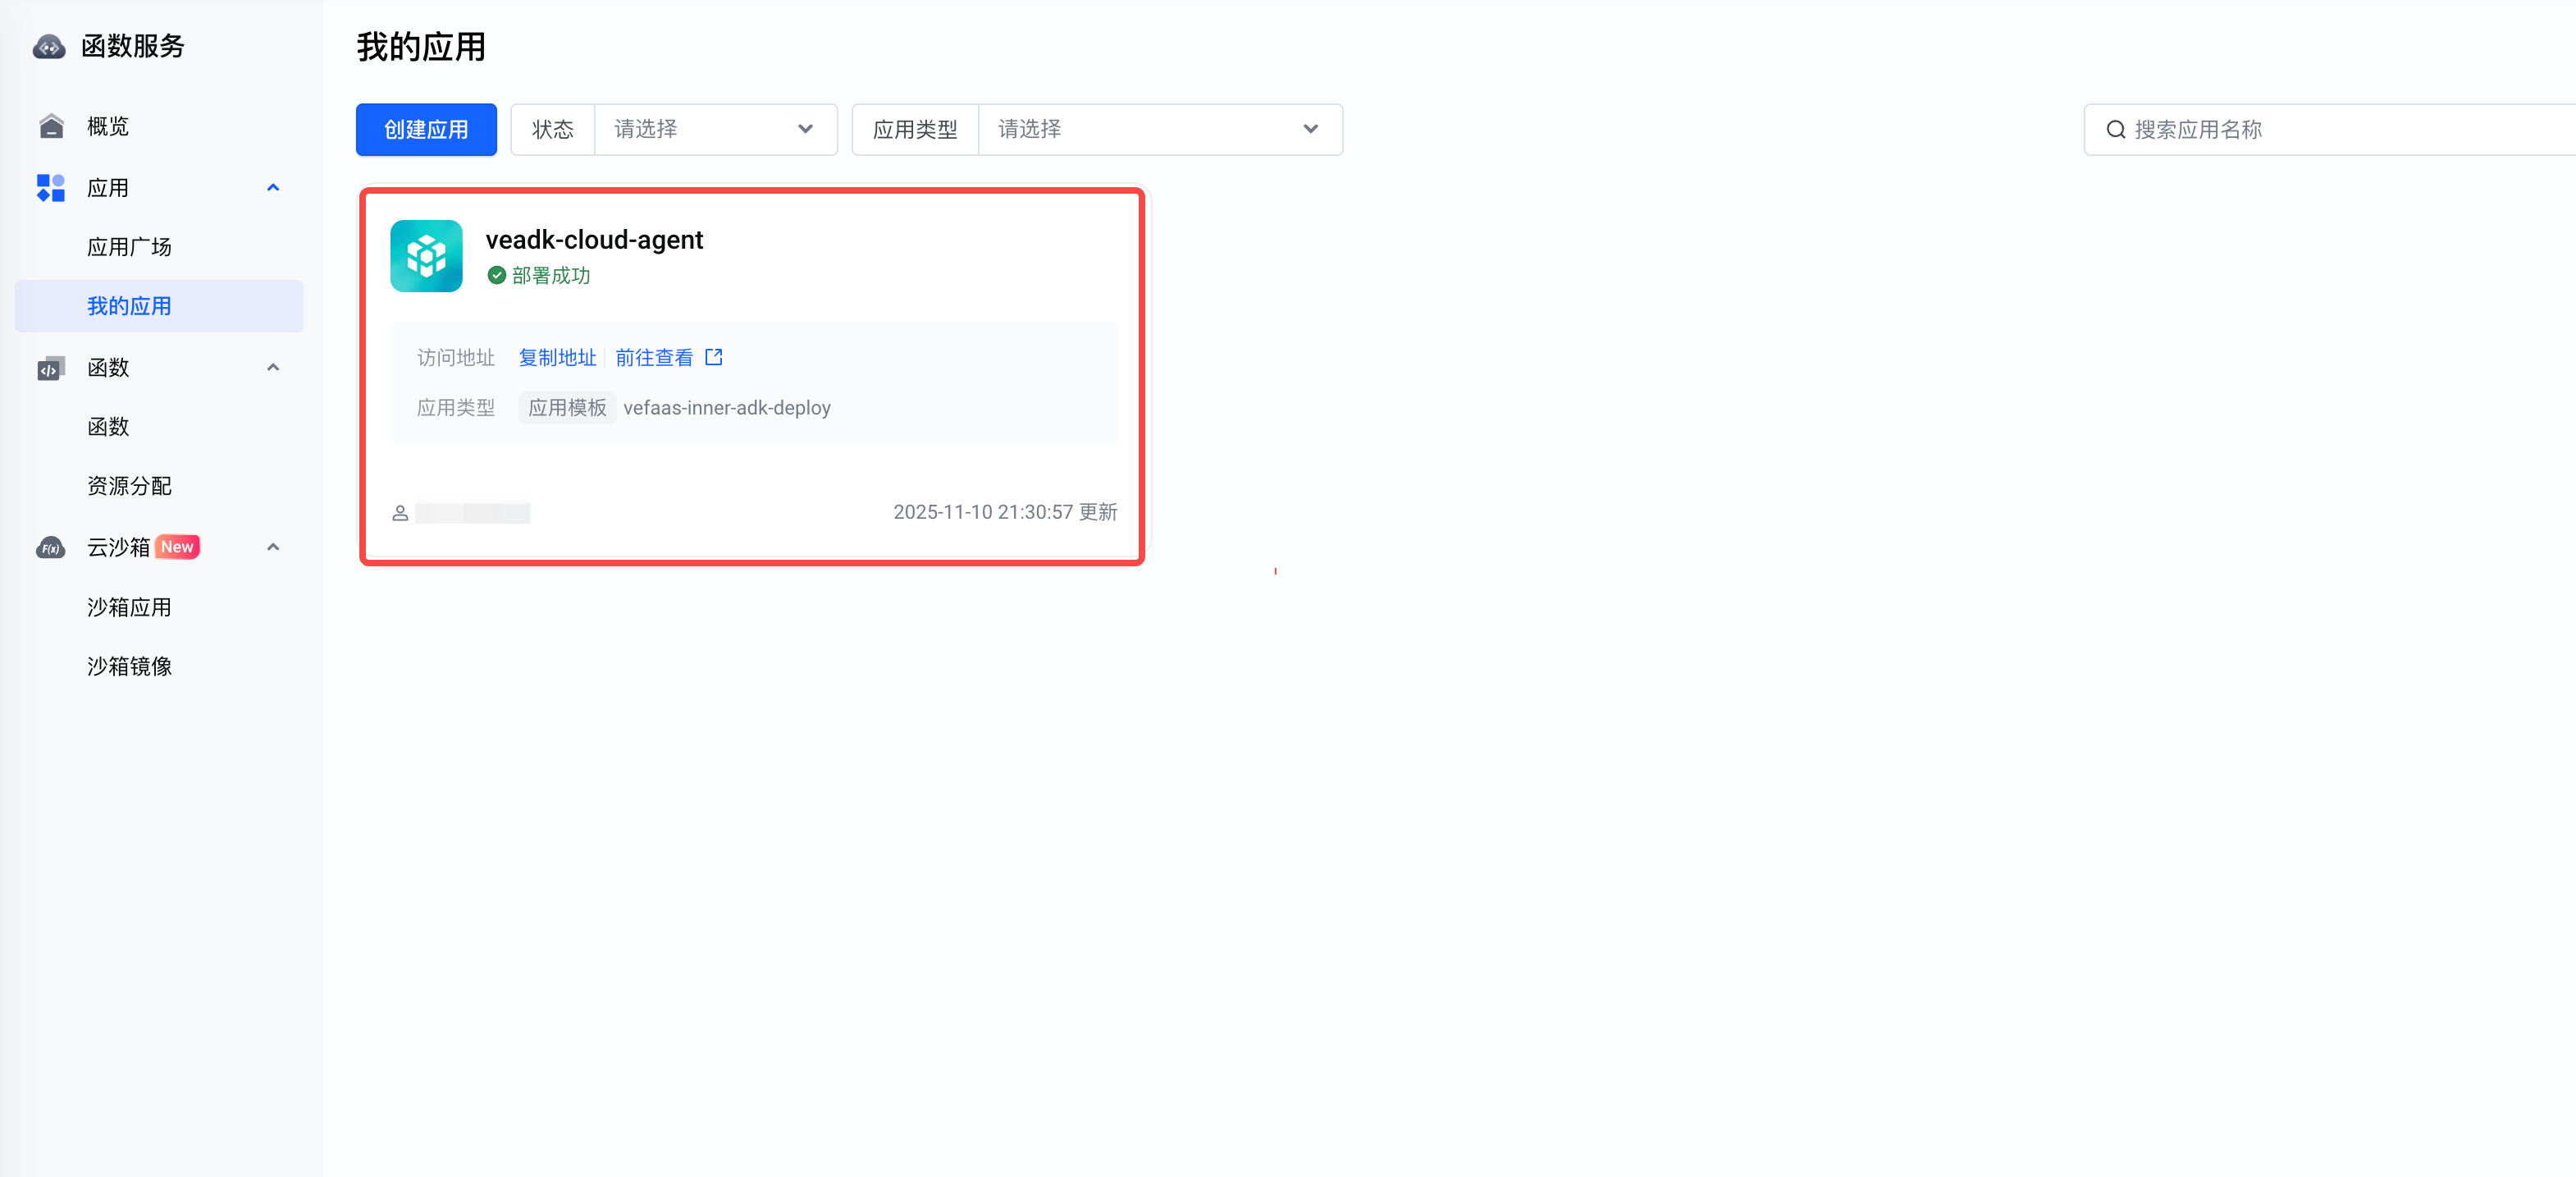Open 应用广场 in the sidebar
Image resolution: width=2576 pixels, height=1177 pixels.
pos(129,247)
